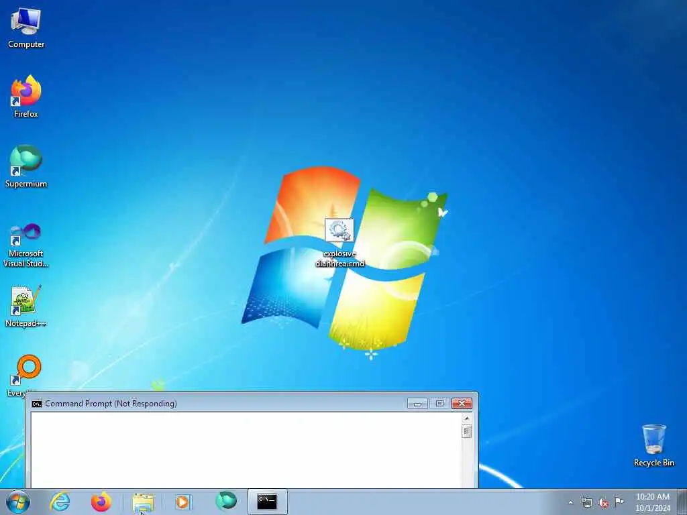
Task: Open Windows Media Player from taskbar
Action: (182, 502)
